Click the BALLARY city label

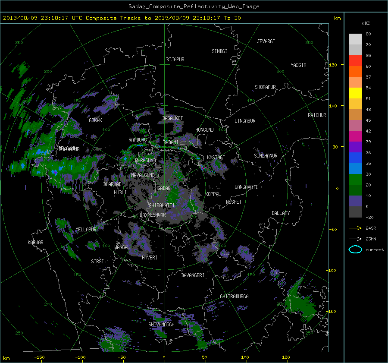[x=281, y=213]
